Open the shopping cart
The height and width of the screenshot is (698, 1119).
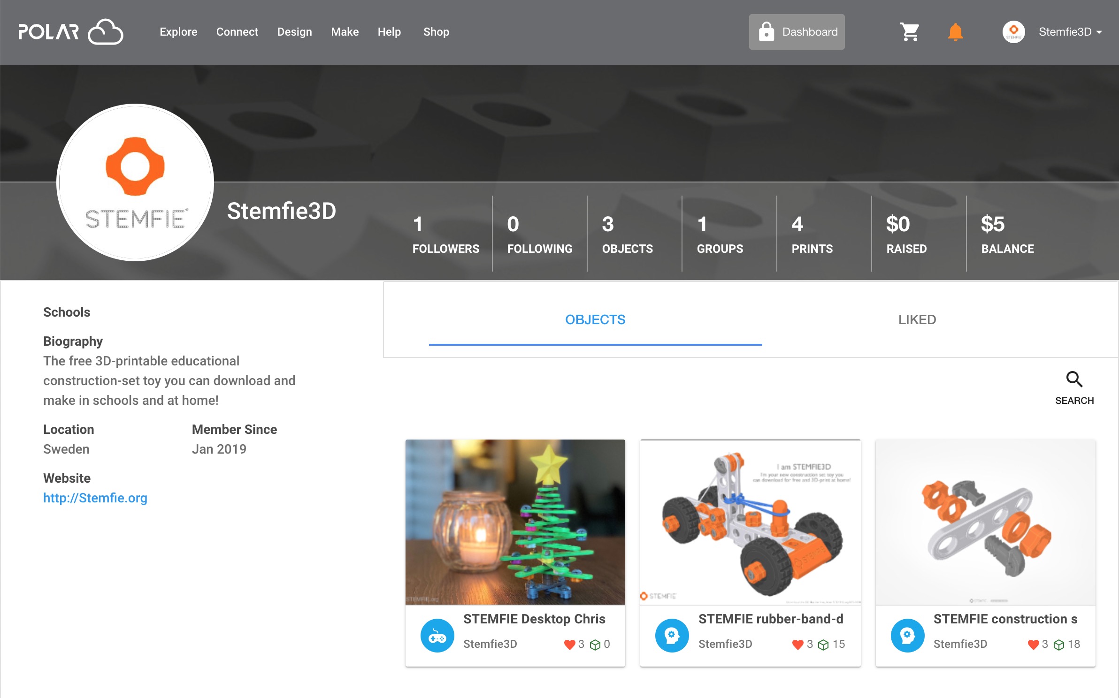point(910,32)
